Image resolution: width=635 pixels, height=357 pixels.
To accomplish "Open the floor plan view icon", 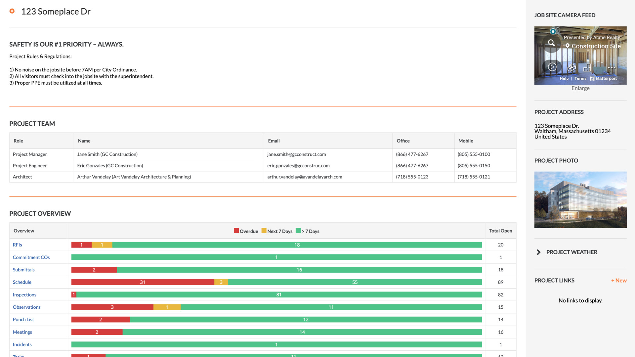I will pyautogui.click(x=587, y=67).
